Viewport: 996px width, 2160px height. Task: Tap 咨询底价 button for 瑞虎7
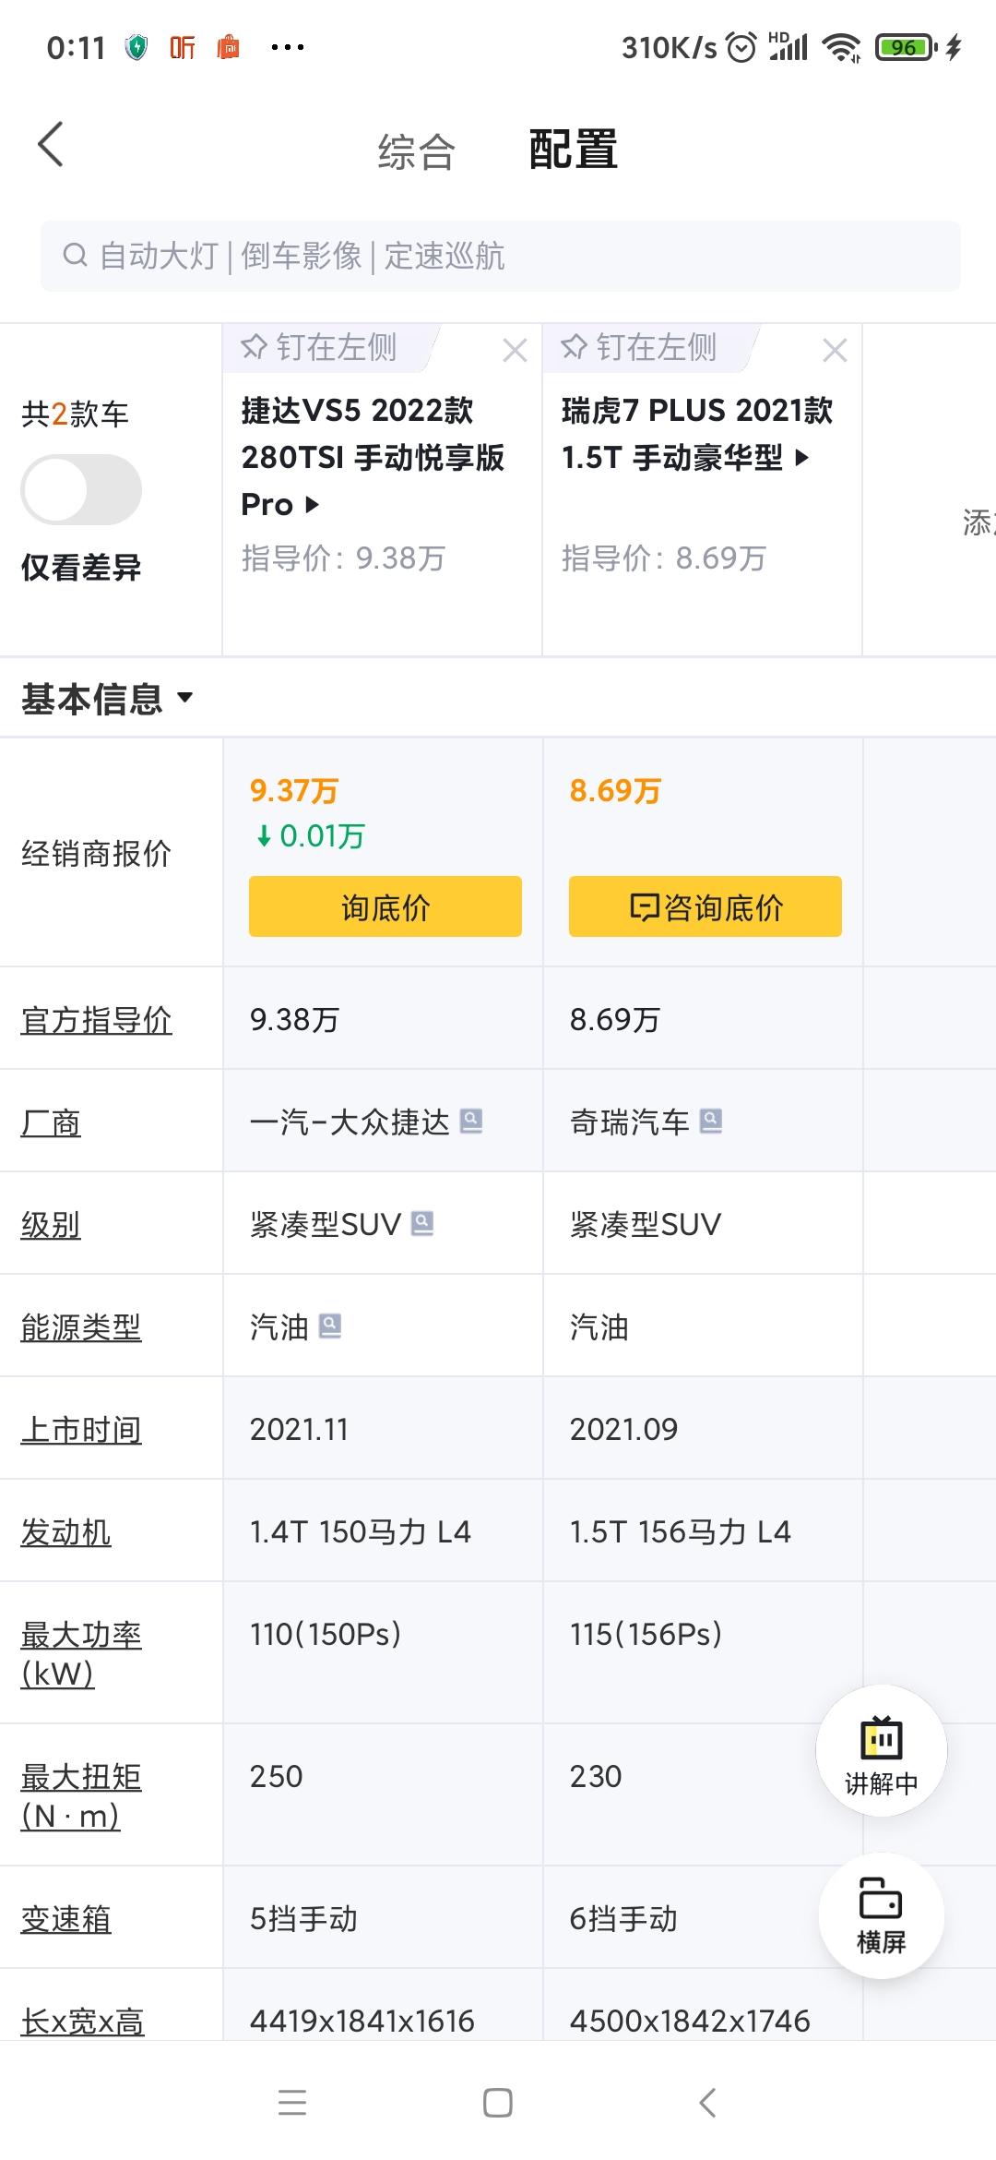[705, 906]
